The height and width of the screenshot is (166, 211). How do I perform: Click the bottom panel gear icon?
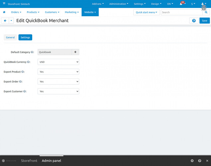click(192, 161)
